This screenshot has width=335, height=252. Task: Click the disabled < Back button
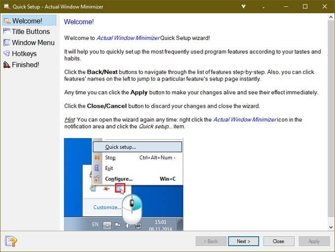(211, 241)
